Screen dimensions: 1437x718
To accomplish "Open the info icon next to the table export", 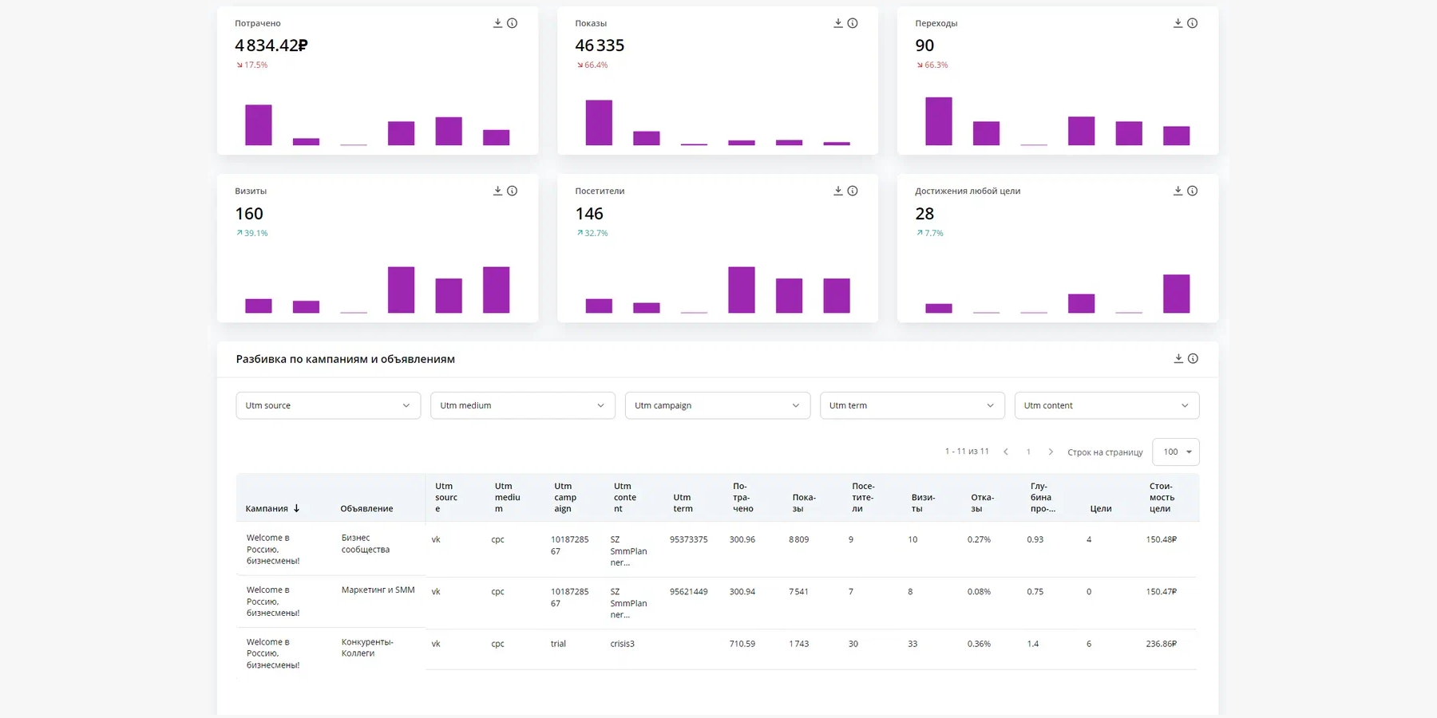I will coord(1192,358).
